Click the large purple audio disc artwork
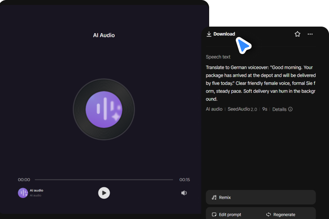 click(x=104, y=109)
